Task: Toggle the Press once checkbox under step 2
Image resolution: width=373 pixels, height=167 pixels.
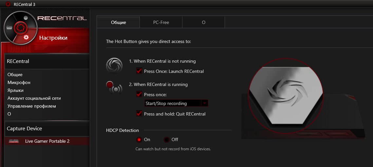Action: coord(139,94)
